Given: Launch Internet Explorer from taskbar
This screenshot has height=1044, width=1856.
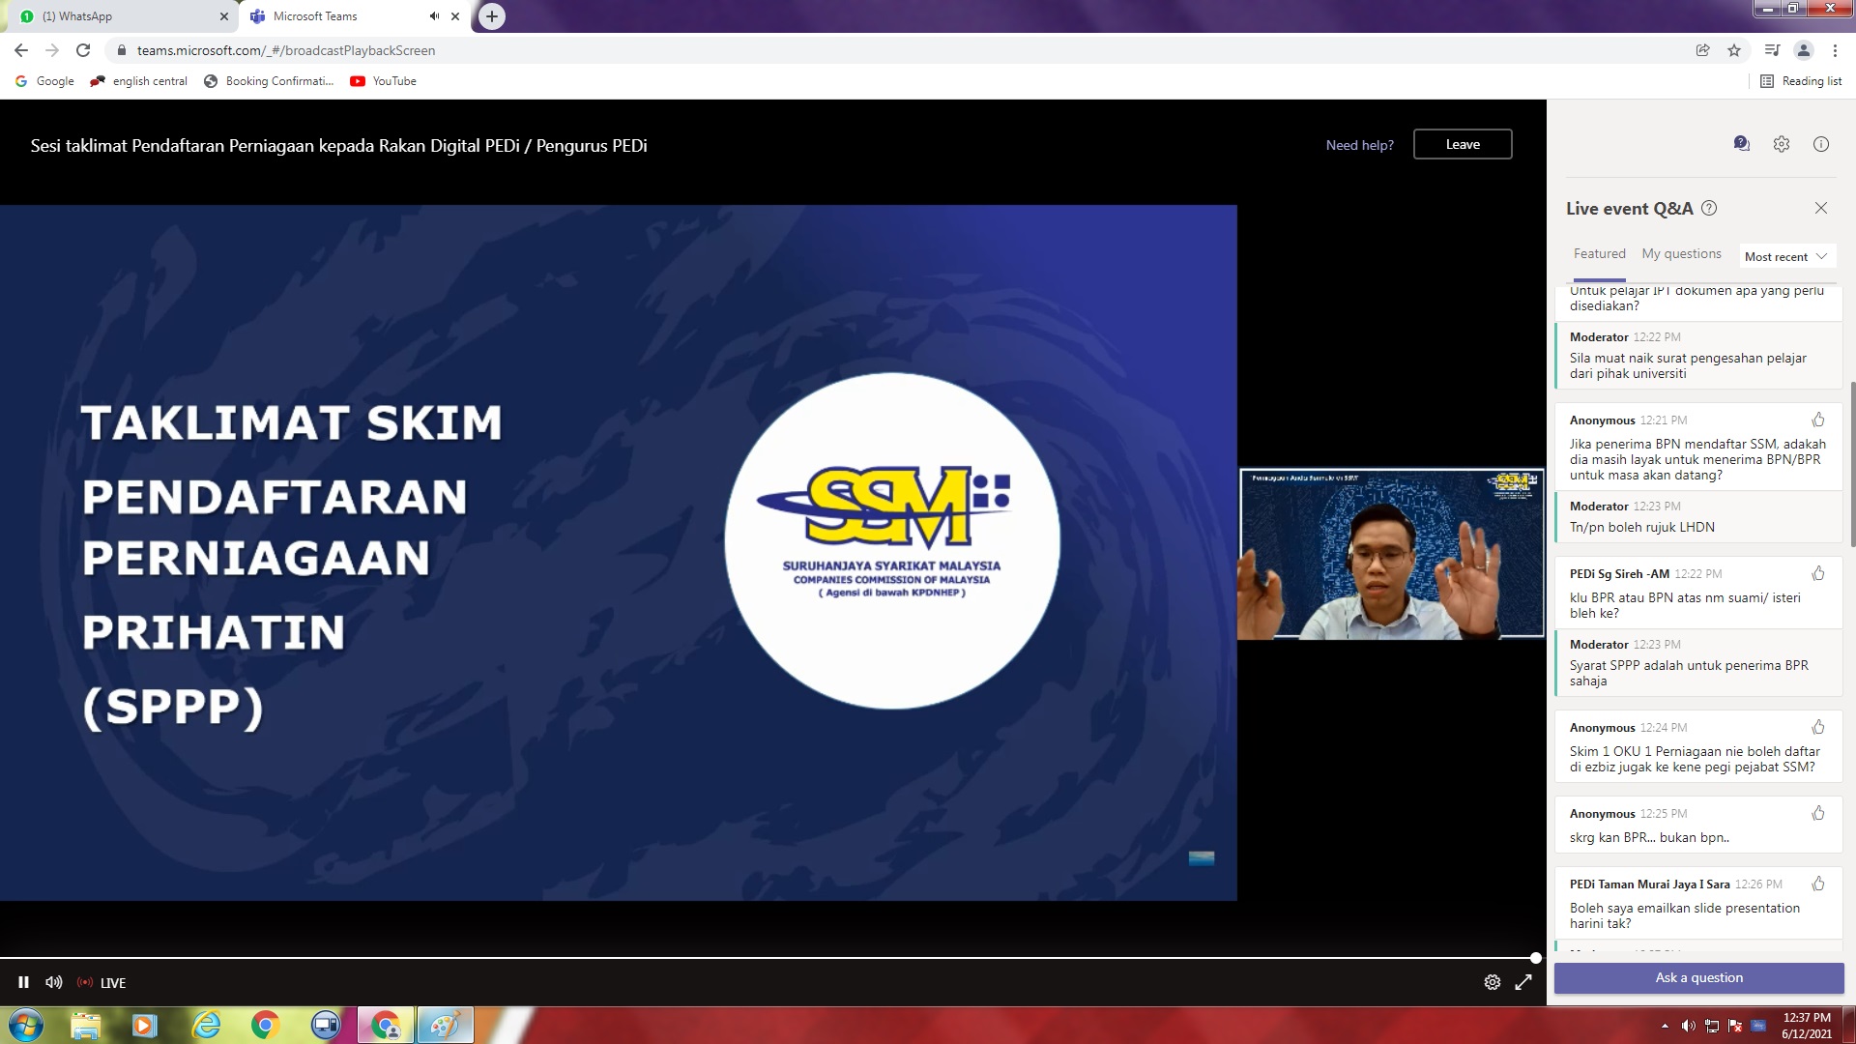Looking at the screenshot, I should pyautogui.click(x=206, y=1026).
